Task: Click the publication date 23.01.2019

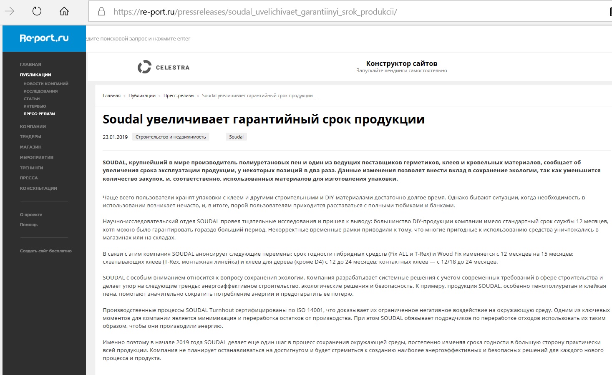Action: click(x=115, y=137)
